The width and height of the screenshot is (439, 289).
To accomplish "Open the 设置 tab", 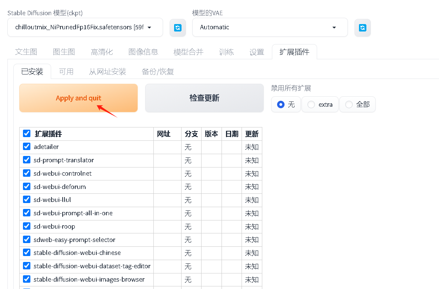I will [257, 52].
